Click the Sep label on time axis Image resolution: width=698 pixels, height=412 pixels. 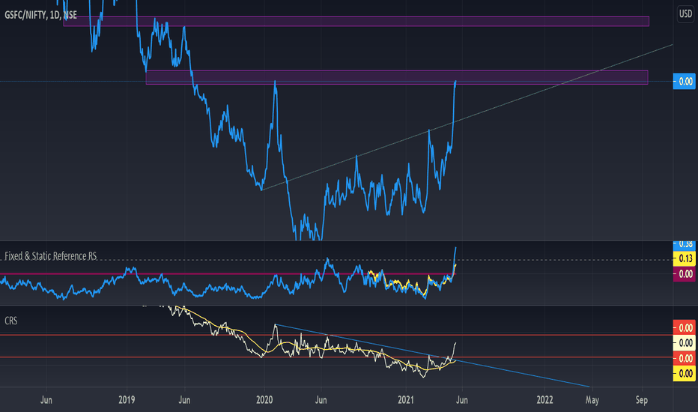pos(642,400)
